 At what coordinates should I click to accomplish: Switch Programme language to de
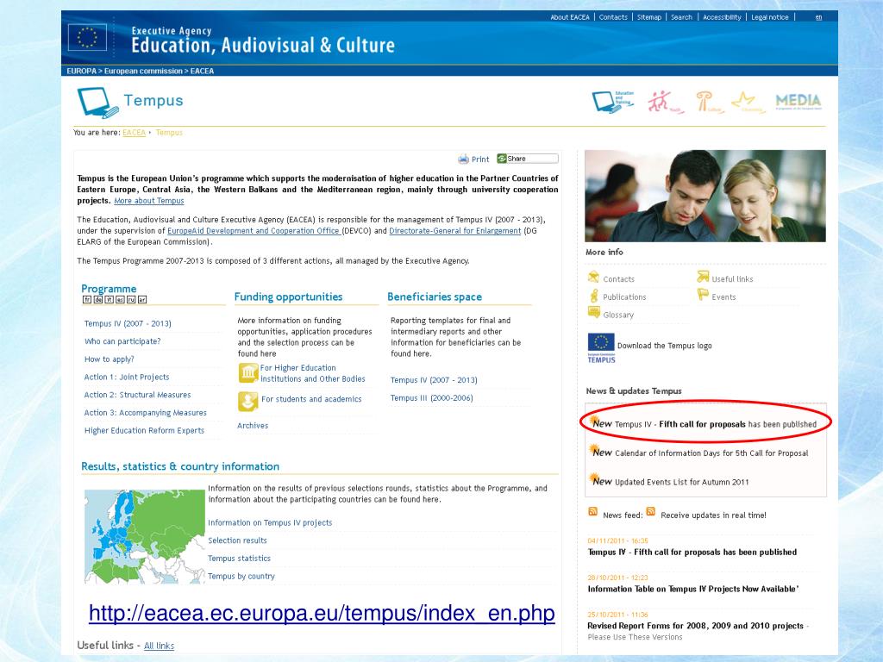point(98,299)
